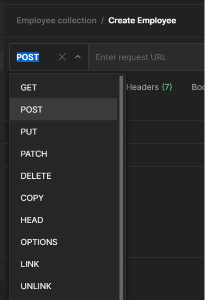205x300 pixels.
Task: Select COPY from the method list
Action: coord(63,198)
